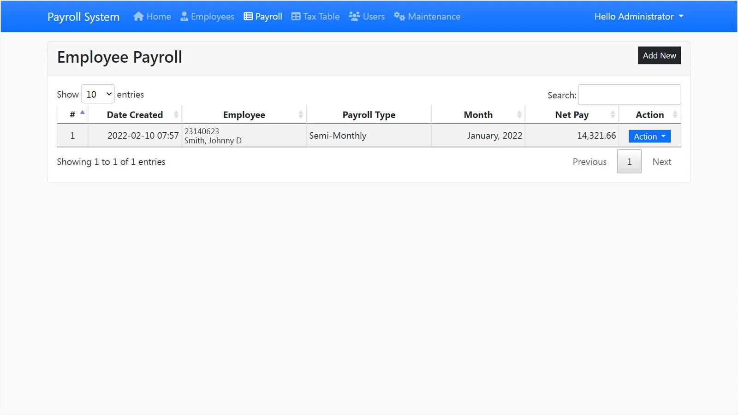Open the Show entries count dropdown
This screenshot has height=415, width=738.
click(98, 94)
